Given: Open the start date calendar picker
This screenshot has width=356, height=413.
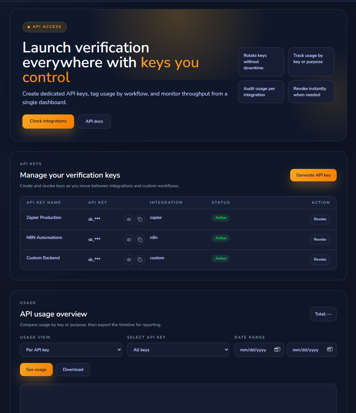Looking at the screenshot, I should [x=277, y=349].
